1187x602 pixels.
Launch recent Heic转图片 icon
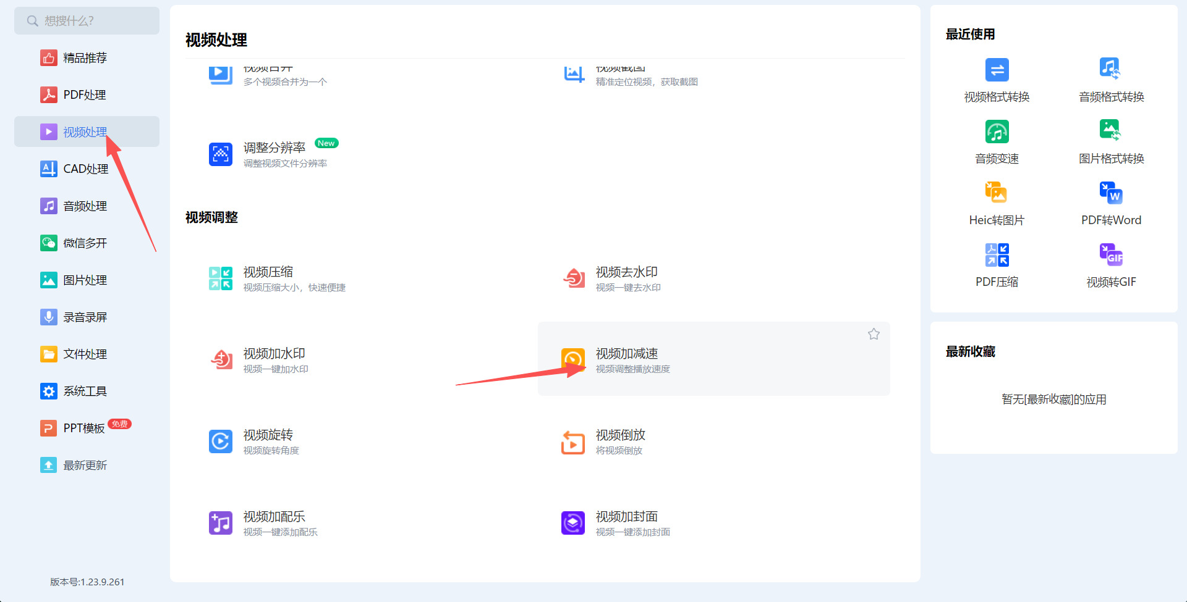pos(997,193)
